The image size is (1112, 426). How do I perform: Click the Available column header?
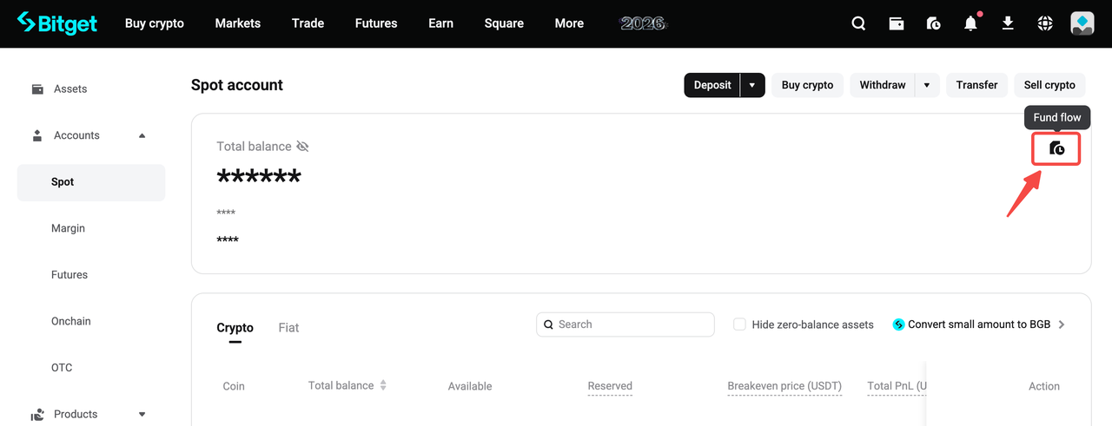(470, 386)
